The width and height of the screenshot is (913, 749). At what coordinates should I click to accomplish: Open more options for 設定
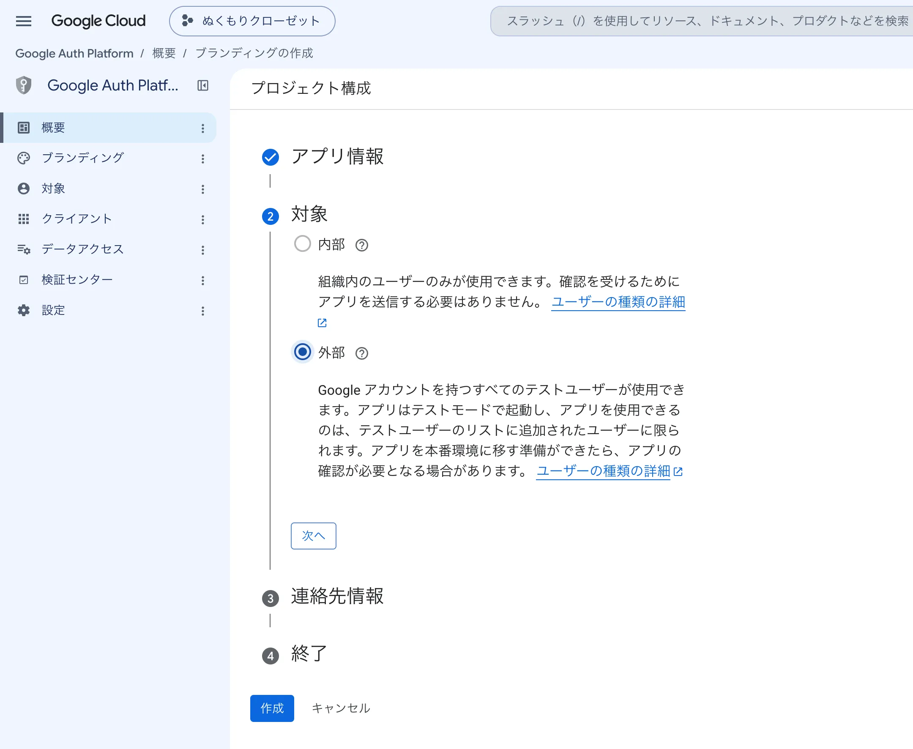pos(203,311)
